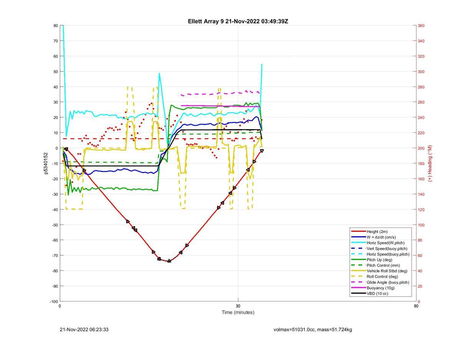
Task: Click the left-axis tick label "-70"
Action: pos(55,255)
